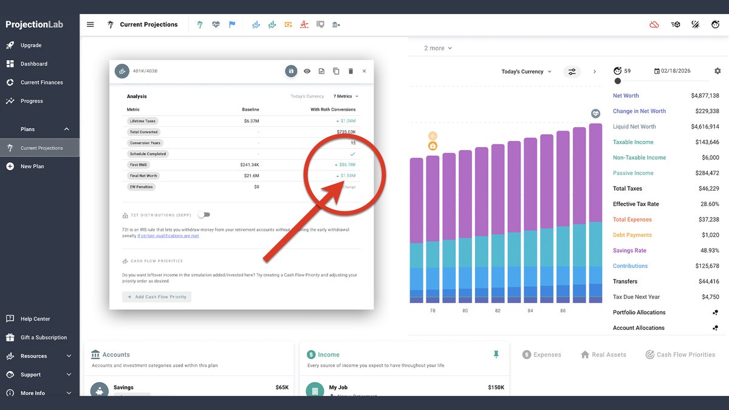Switch to the Cash Flow Priorities tab
Viewport: 729px width, 410px height.
coord(680,355)
